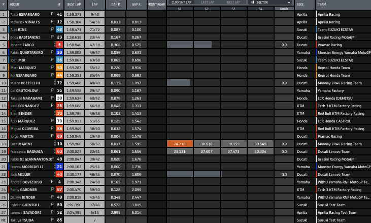
Task: Select rider Aleix ESPARGARO
Action: point(25,14)
